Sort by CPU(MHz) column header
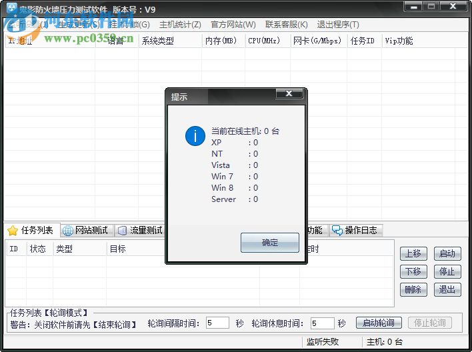Screen dimensions: 472x352 pos(267,41)
